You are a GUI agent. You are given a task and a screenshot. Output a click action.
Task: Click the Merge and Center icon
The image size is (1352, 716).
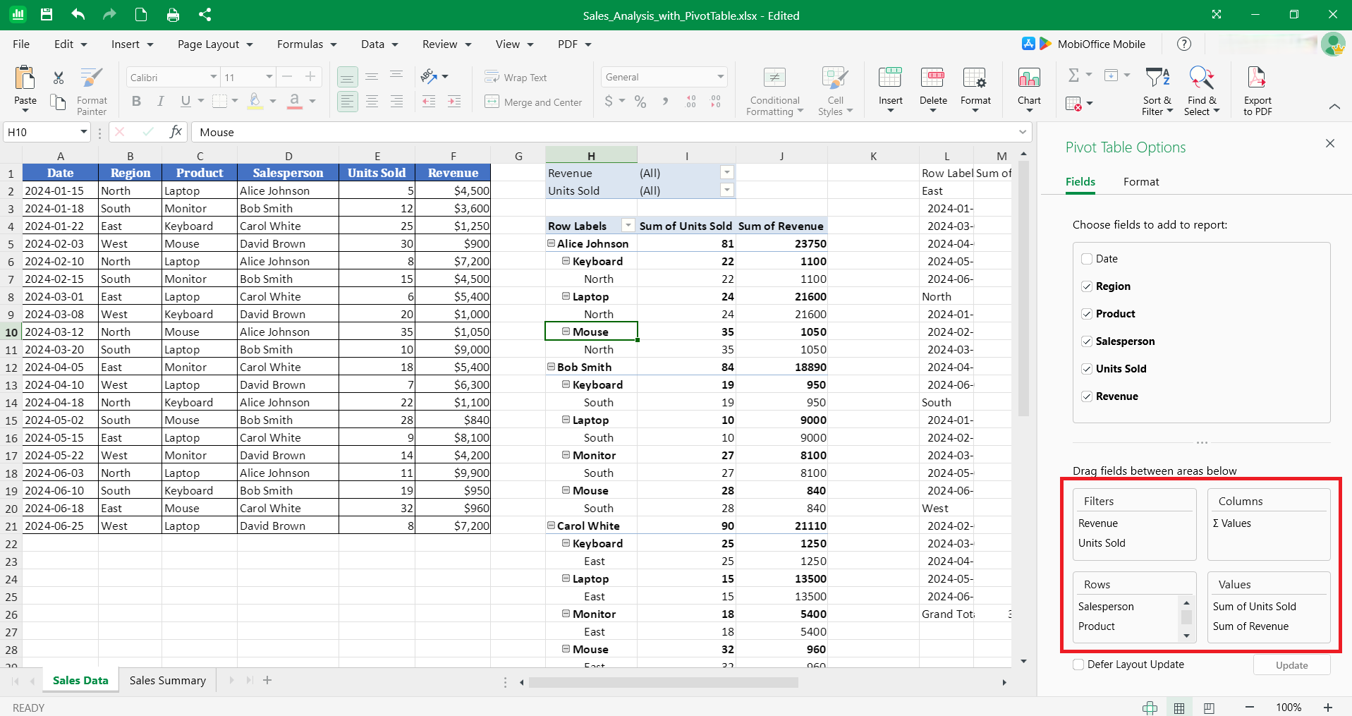533,102
